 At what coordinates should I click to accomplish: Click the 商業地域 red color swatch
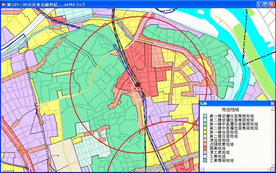pos(205,148)
